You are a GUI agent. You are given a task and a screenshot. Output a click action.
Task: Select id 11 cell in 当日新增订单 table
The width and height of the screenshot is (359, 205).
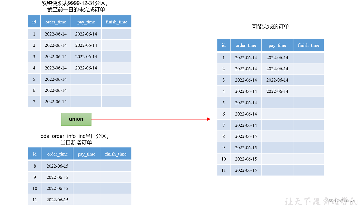pyautogui.click(x=35, y=200)
